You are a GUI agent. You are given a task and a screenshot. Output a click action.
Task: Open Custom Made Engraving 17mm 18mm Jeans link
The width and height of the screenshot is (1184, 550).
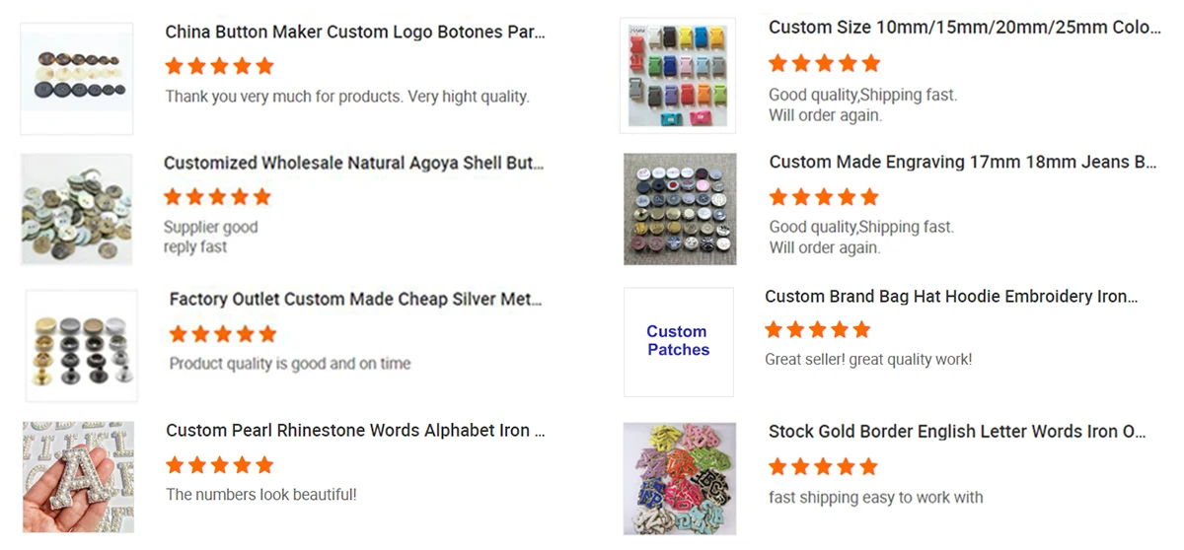pyautogui.click(x=962, y=162)
